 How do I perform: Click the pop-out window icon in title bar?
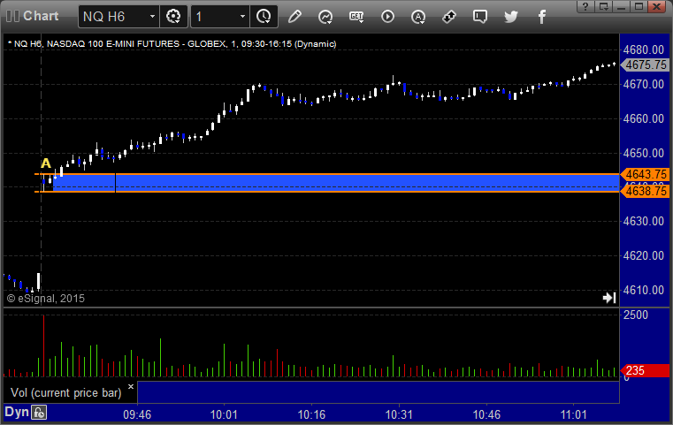pos(603,6)
